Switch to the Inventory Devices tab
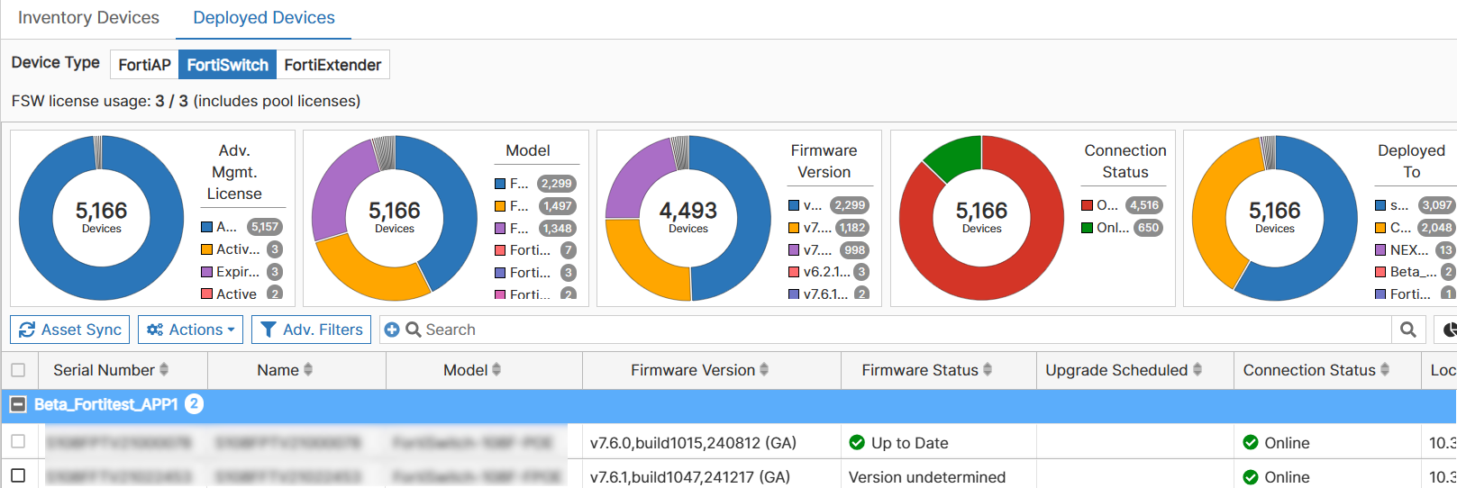The image size is (1457, 488). (88, 18)
